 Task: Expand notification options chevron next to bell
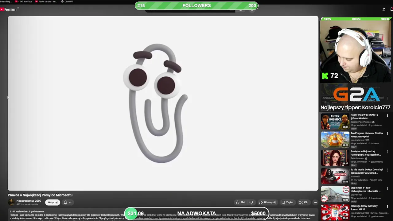click(x=70, y=202)
